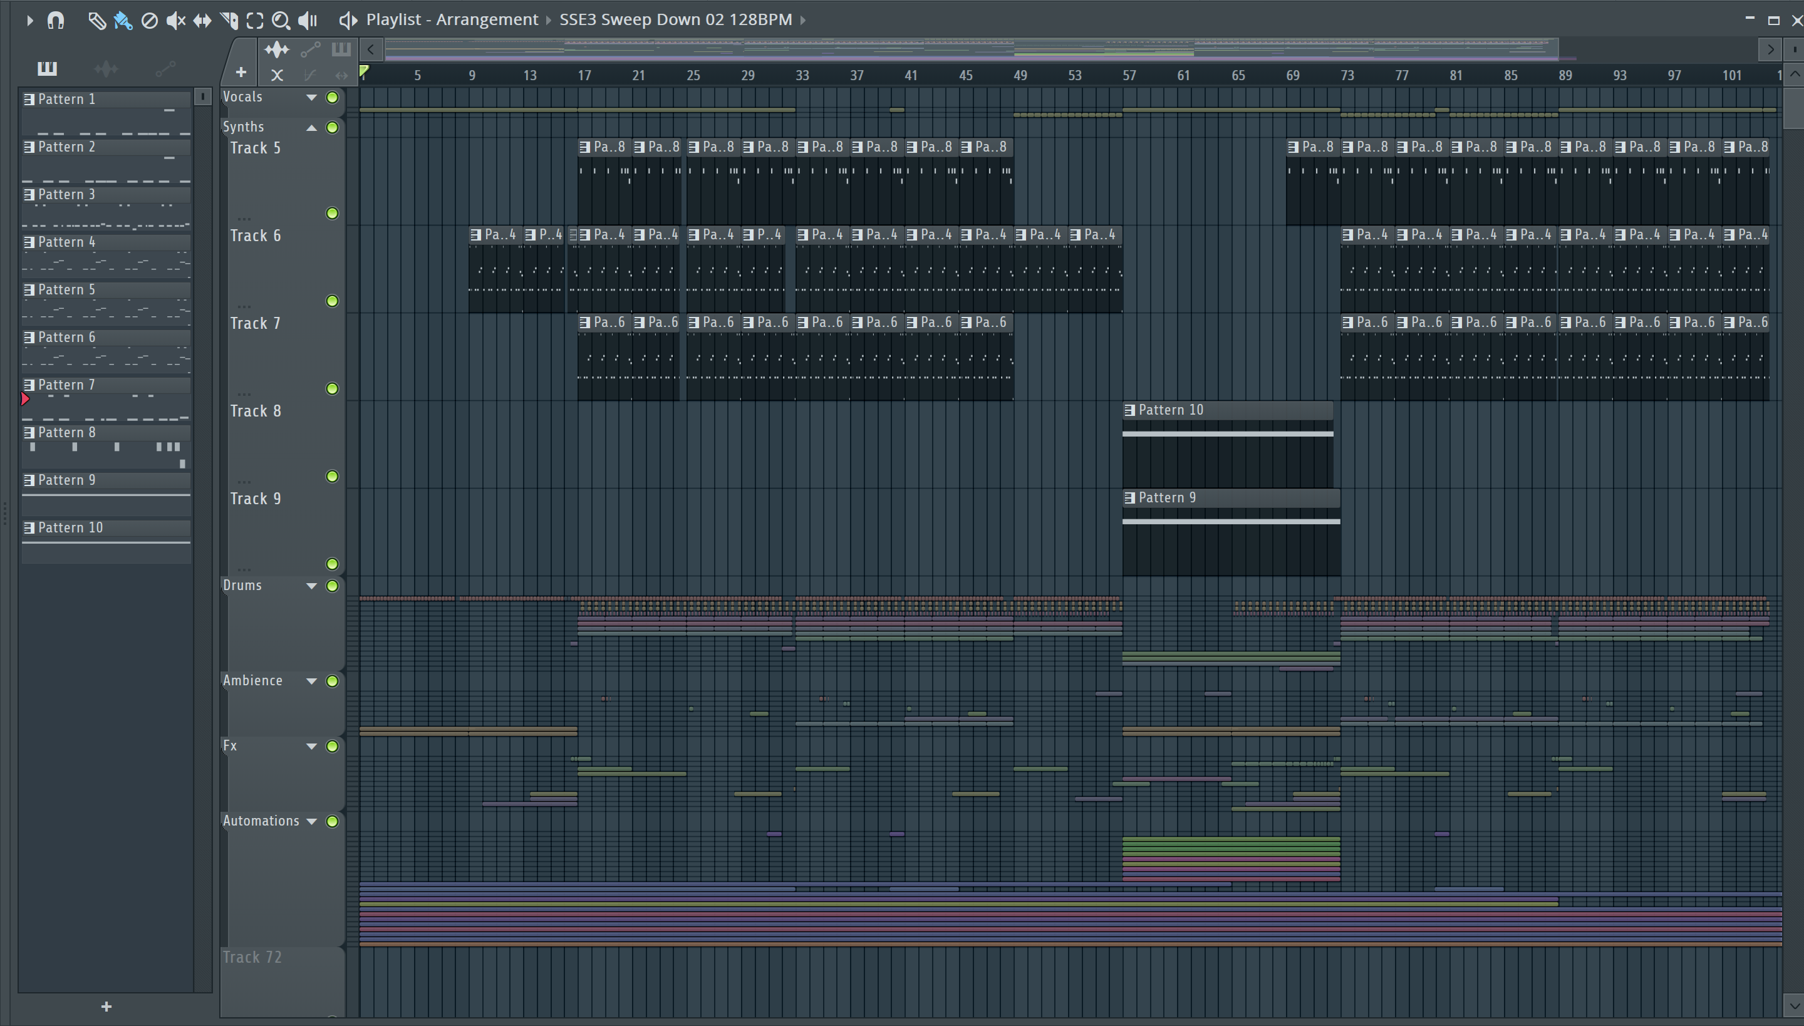The width and height of the screenshot is (1804, 1026).
Task: Click the automation icon above track headers
Action: click(310, 49)
